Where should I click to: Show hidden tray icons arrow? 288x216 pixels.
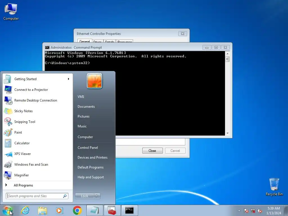239,211
